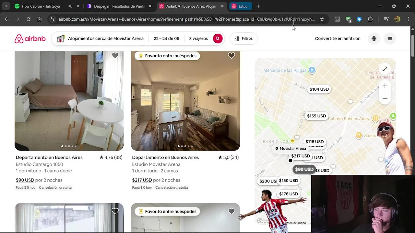Image resolution: width=415 pixels, height=233 pixels.
Task: Select the $159 USD map marker
Action: 316,116
